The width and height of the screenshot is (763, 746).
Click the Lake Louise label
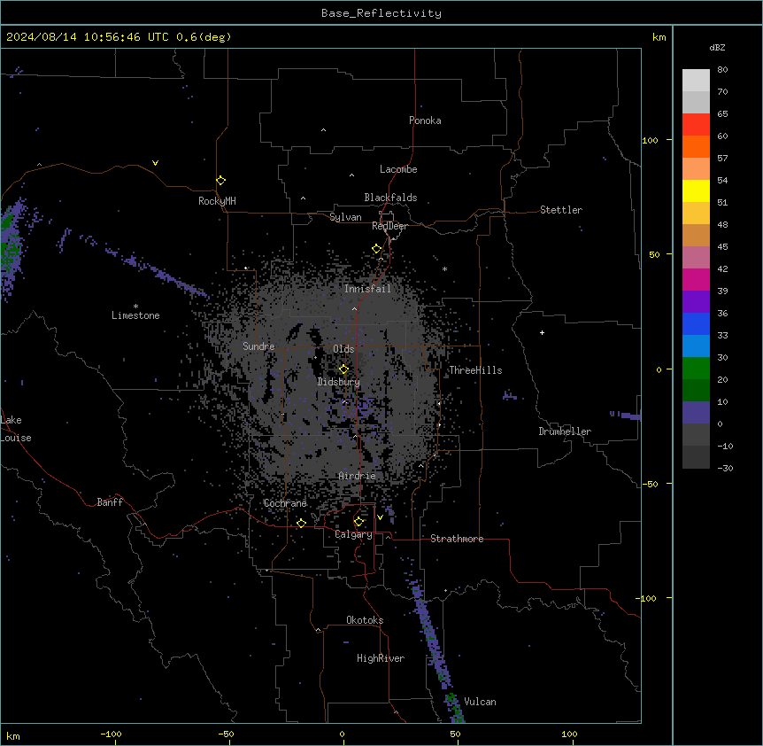[x=16, y=429]
